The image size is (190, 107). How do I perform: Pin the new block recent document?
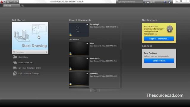click(87, 59)
